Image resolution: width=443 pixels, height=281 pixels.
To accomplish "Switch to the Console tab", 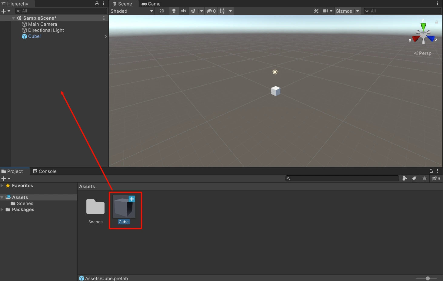I will [45, 171].
